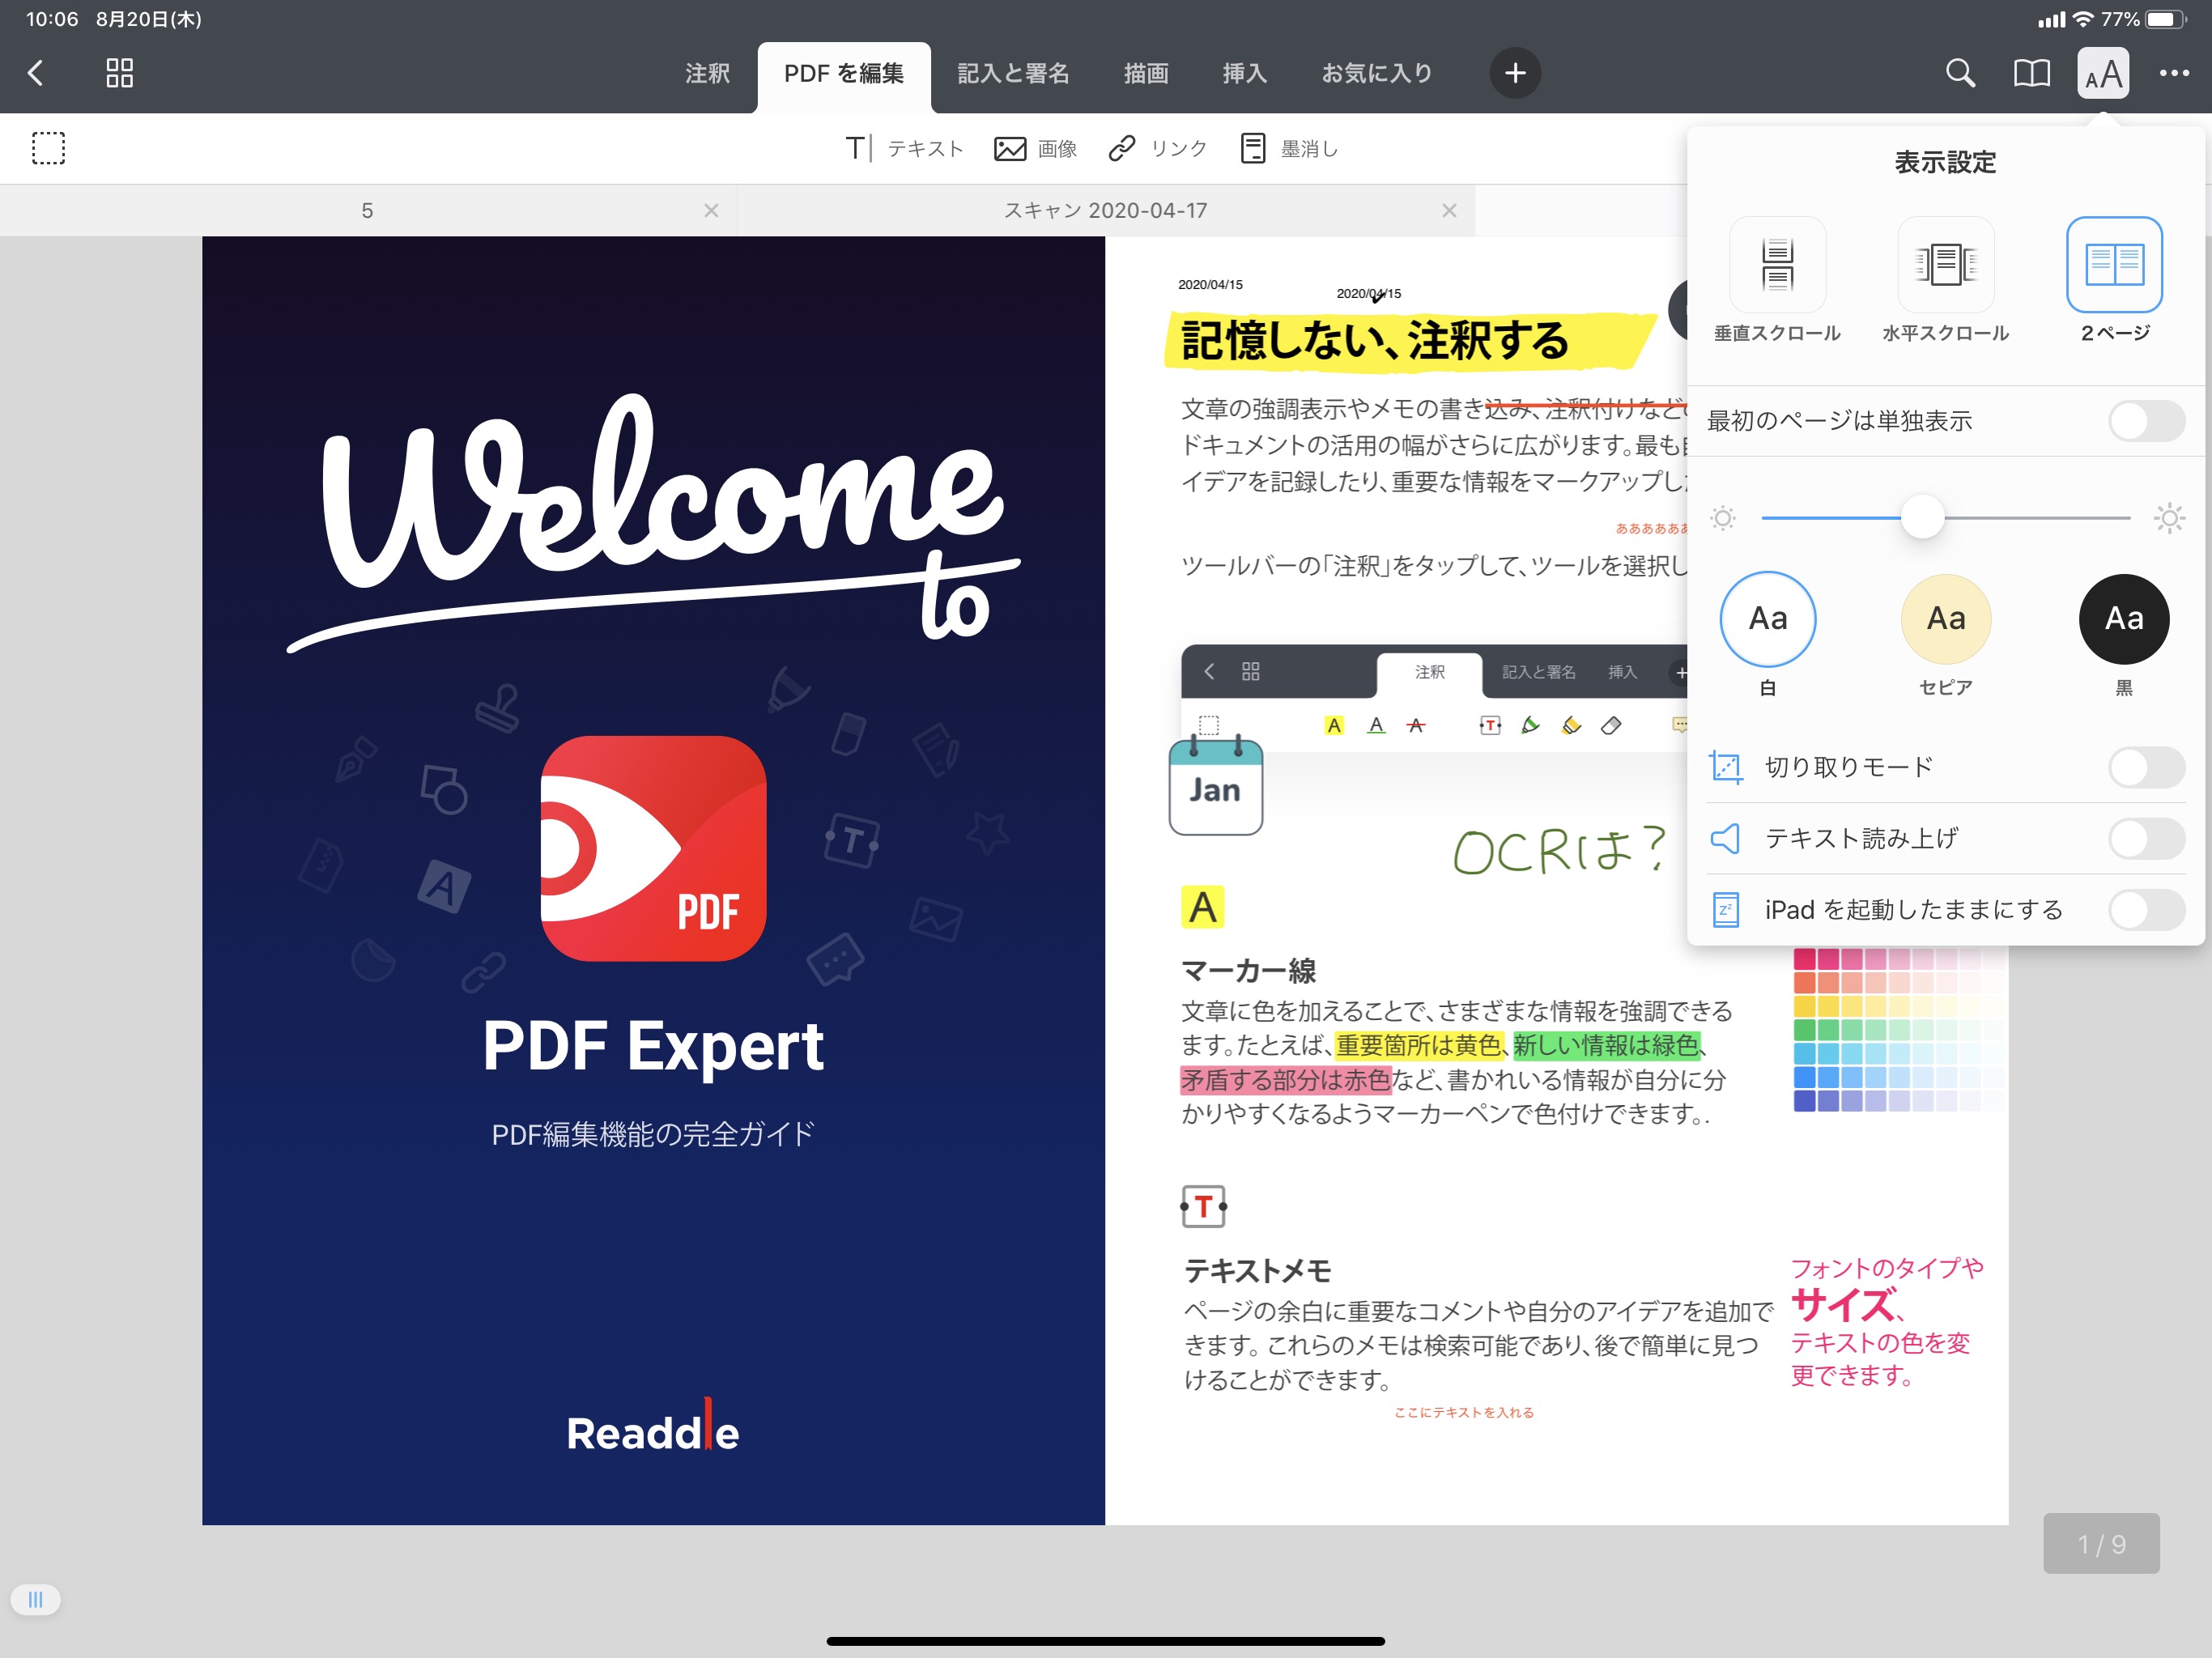
Task: Switch to the 挿入 tab
Action: (1245, 73)
